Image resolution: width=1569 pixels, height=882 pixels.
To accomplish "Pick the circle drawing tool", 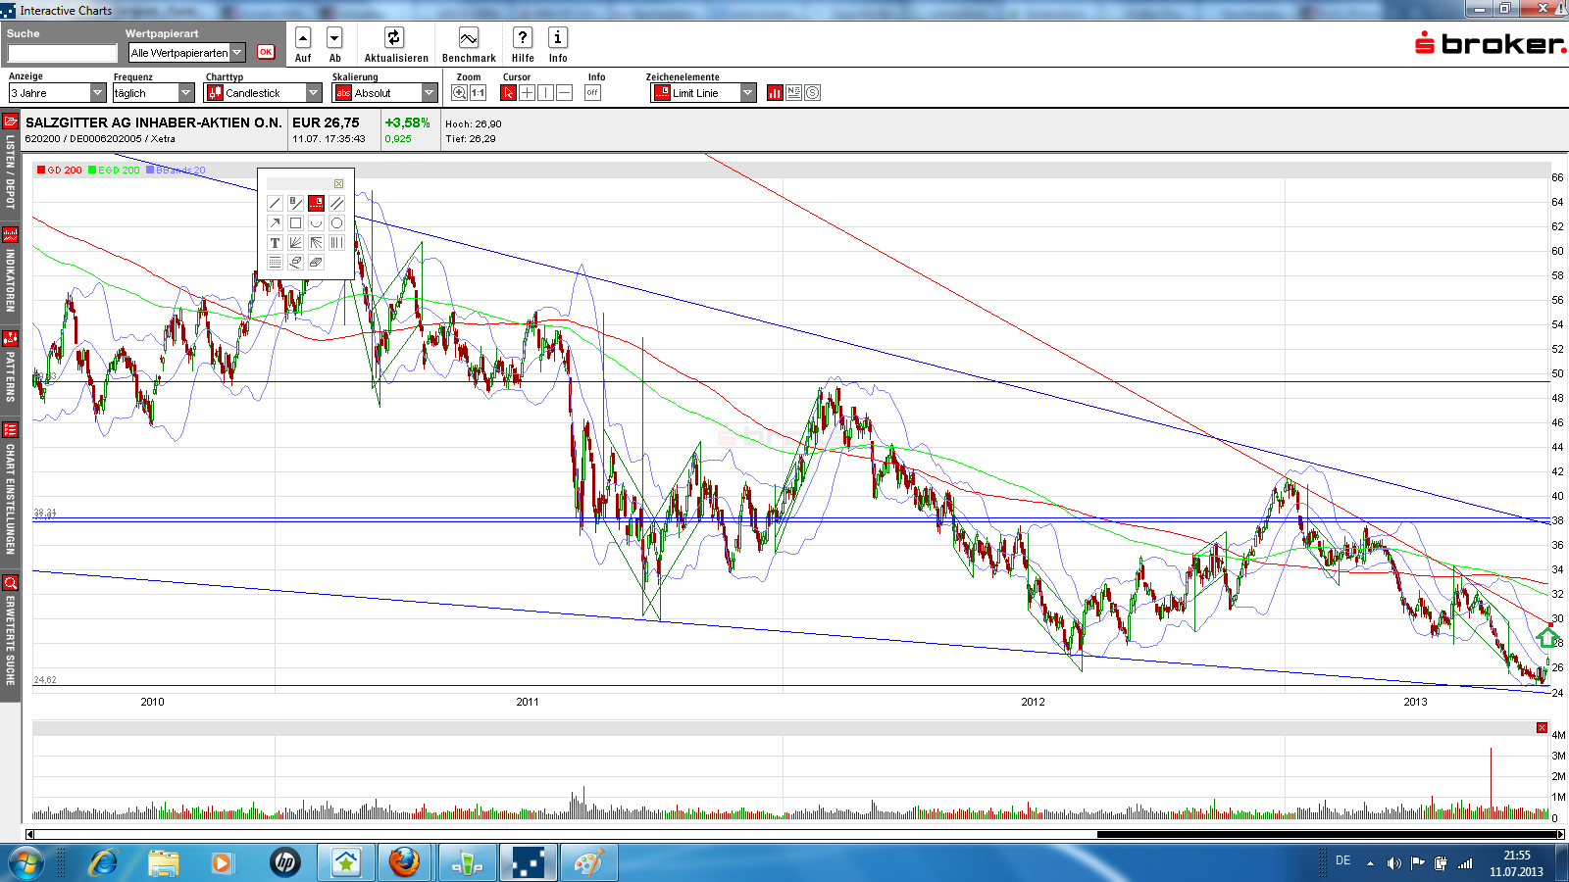I will pos(336,222).
